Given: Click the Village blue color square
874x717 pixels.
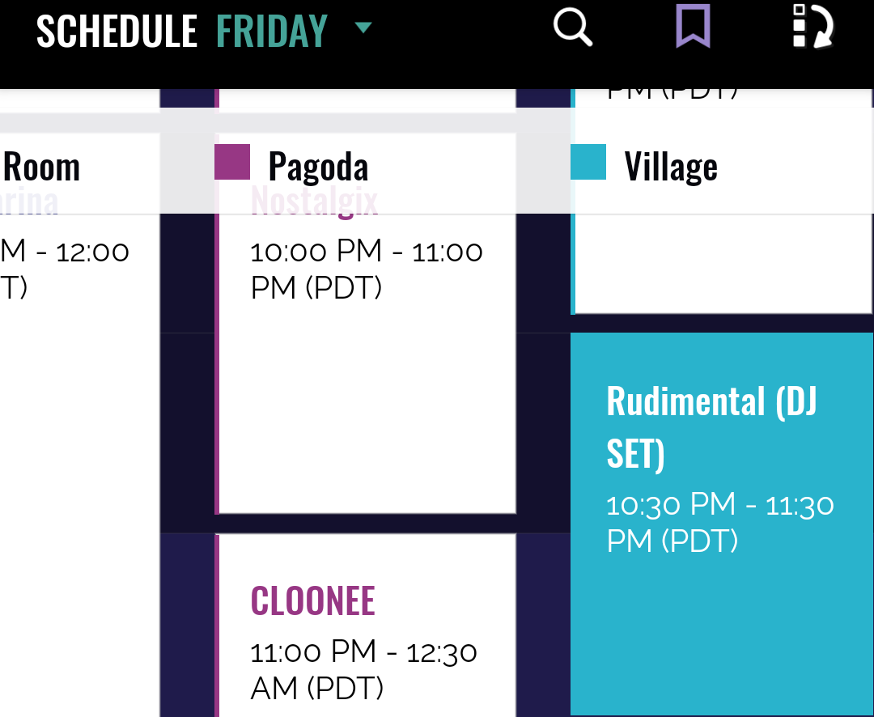Looking at the screenshot, I should coord(588,162).
